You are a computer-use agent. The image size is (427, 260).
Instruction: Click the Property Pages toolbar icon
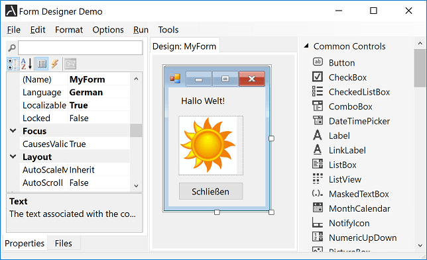click(70, 64)
